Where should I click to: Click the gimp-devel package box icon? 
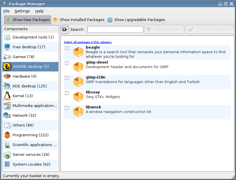[78, 67]
